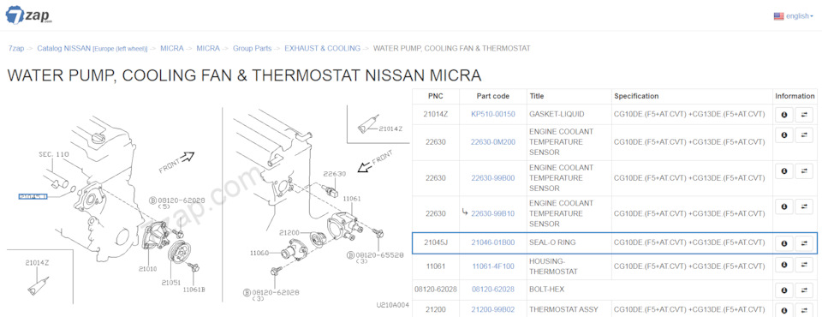This screenshot has width=822, height=317.
Task: Open part code 22630-0M200 link
Action: tap(493, 142)
